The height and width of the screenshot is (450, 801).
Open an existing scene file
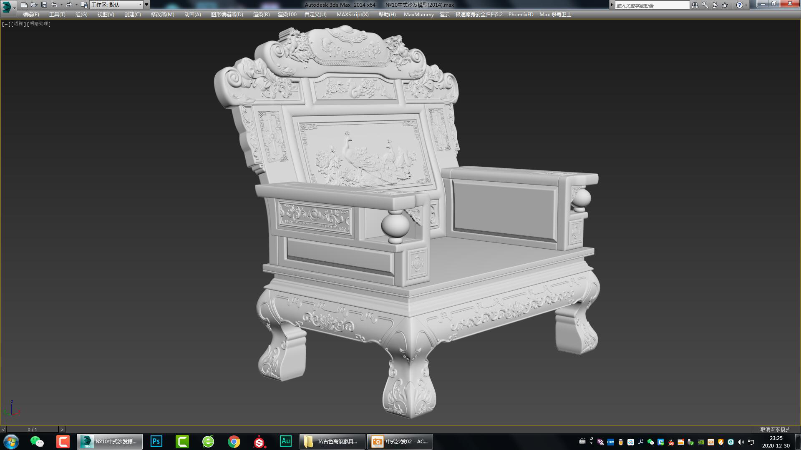(x=33, y=5)
